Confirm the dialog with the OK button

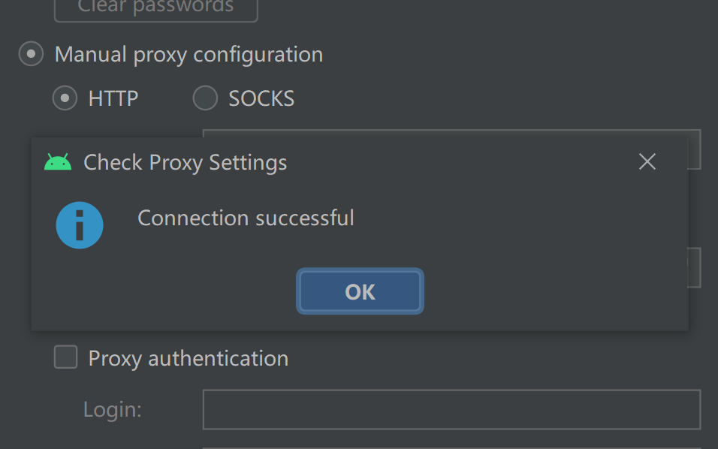(x=360, y=291)
